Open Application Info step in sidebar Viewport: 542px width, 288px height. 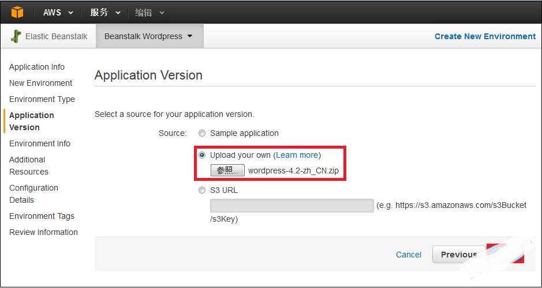(x=36, y=67)
